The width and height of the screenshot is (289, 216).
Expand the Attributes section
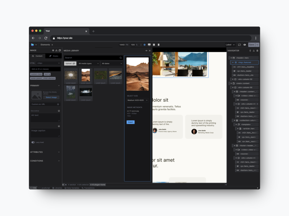[45, 152]
